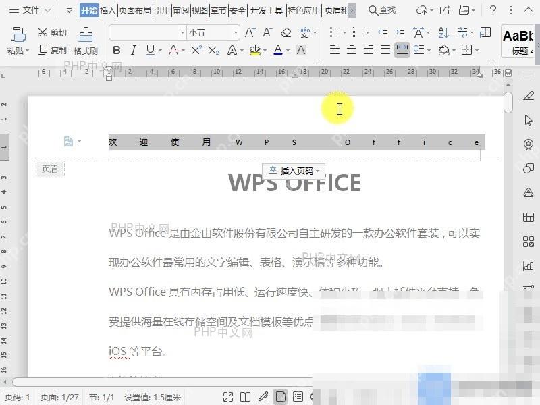Viewport: 540px width, 405px height.
Task: Toggle italic formatting
Action: [133, 50]
